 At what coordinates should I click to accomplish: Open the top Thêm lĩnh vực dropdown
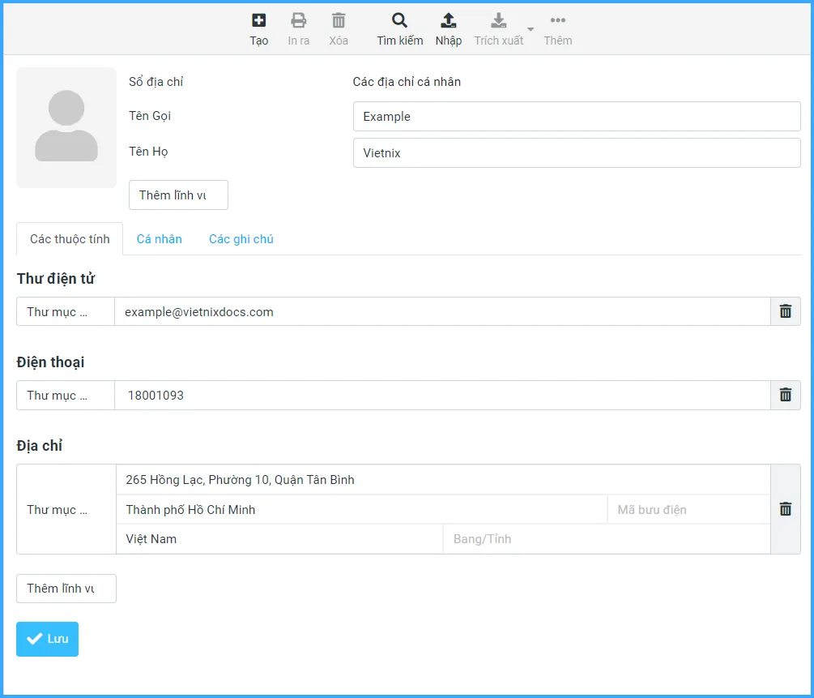pos(178,195)
